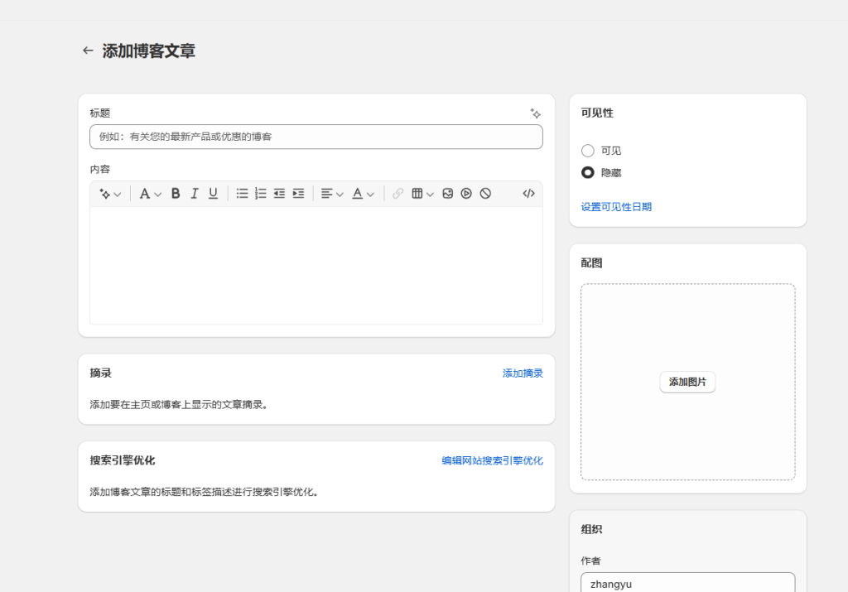Image resolution: width=848 pixels, height=592 pixels.
Task: Switch to the HTML code view
Action: pos(528,193)
